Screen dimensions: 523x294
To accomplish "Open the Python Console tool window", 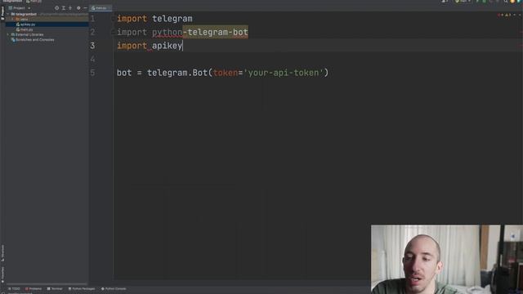I will coord(114,288).
